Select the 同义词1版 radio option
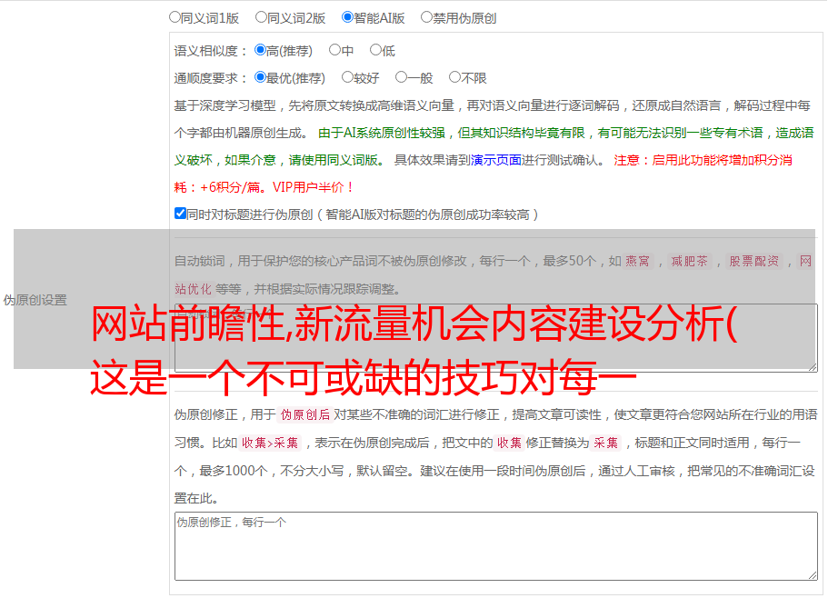 (x=175, y=17)
